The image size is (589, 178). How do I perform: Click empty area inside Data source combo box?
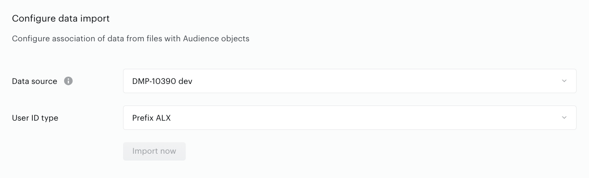coord(369,81)
